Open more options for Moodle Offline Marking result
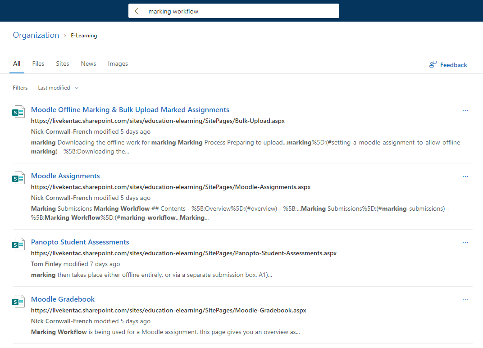483x348 pixels. (x=465, y=110)
